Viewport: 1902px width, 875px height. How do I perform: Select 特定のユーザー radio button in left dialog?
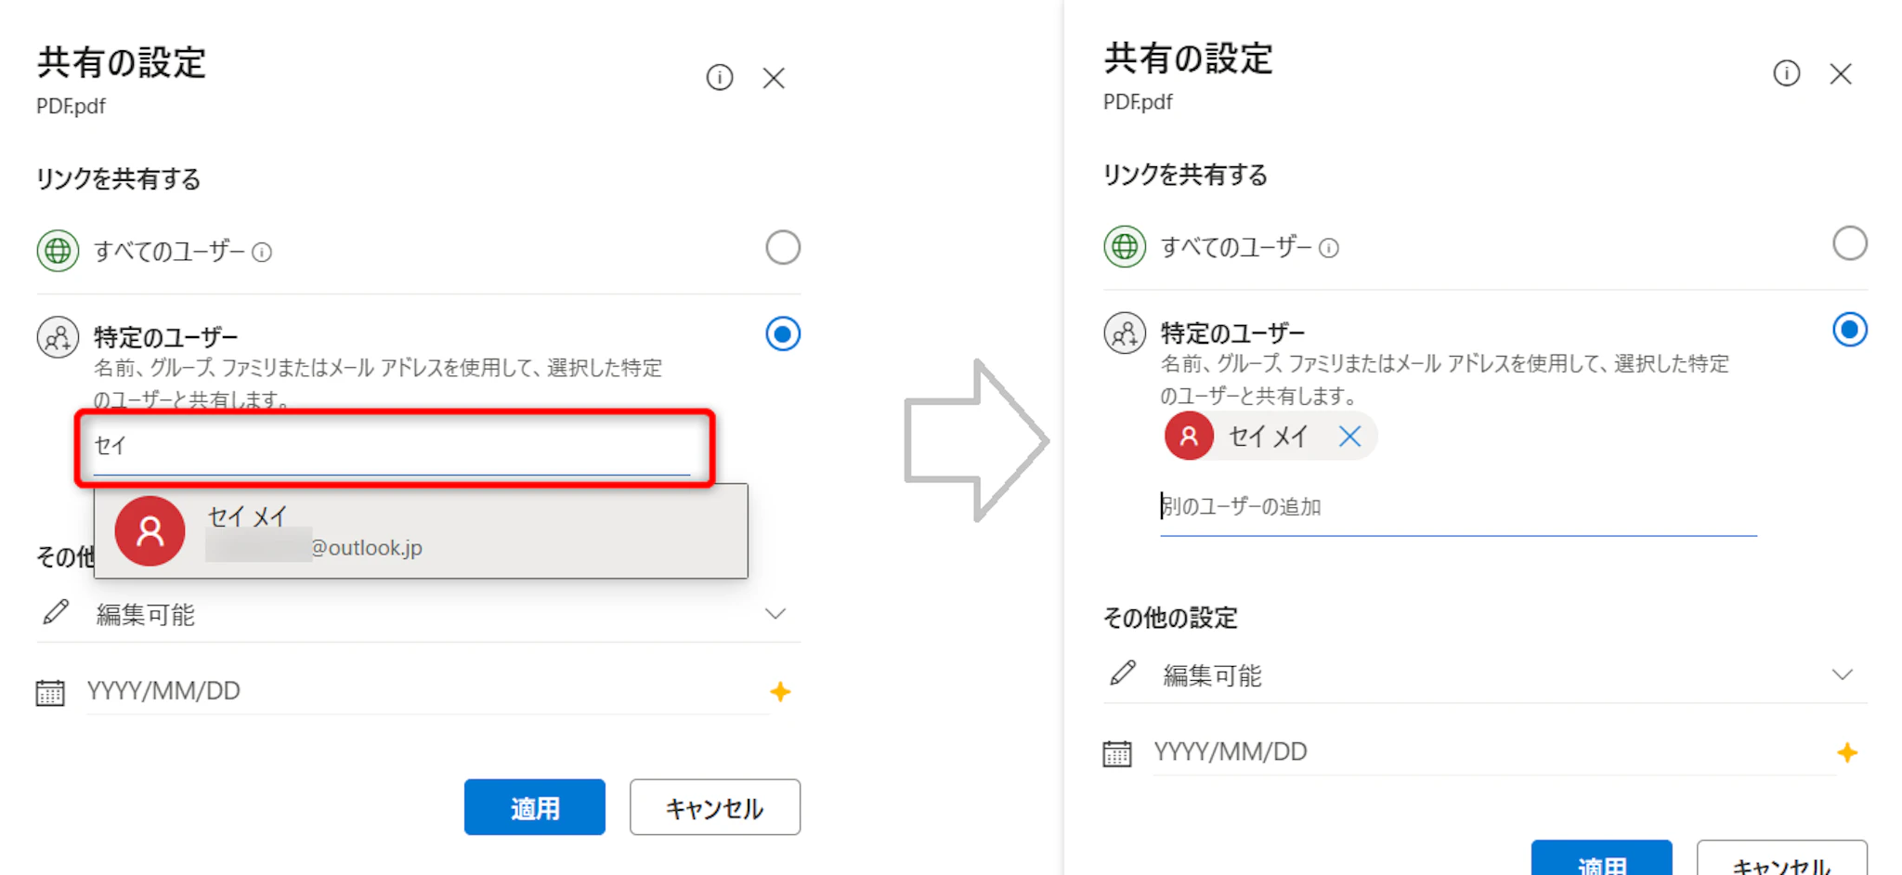pyautogui.click(x=782, y=333)
